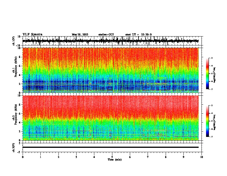Click the ch.2 spectrogram color scale bar
This screenshot has height=176, width=227.
point(207,121)
